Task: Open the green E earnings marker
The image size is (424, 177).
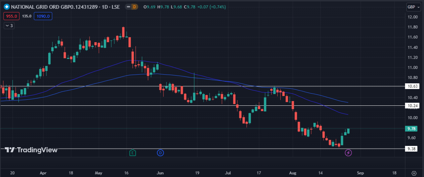Action: pyautogui.click(x=133, y=153)
